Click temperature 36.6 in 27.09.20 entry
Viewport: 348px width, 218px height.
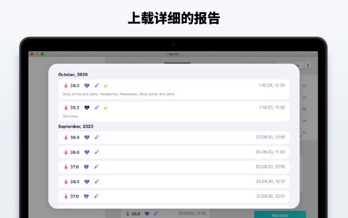[75, 137]
